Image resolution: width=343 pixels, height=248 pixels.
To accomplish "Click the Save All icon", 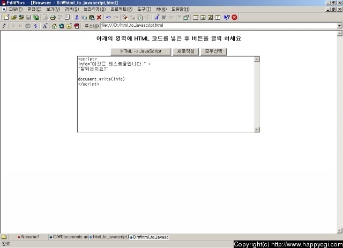I will pyautogui.click(x=36, y=17).
